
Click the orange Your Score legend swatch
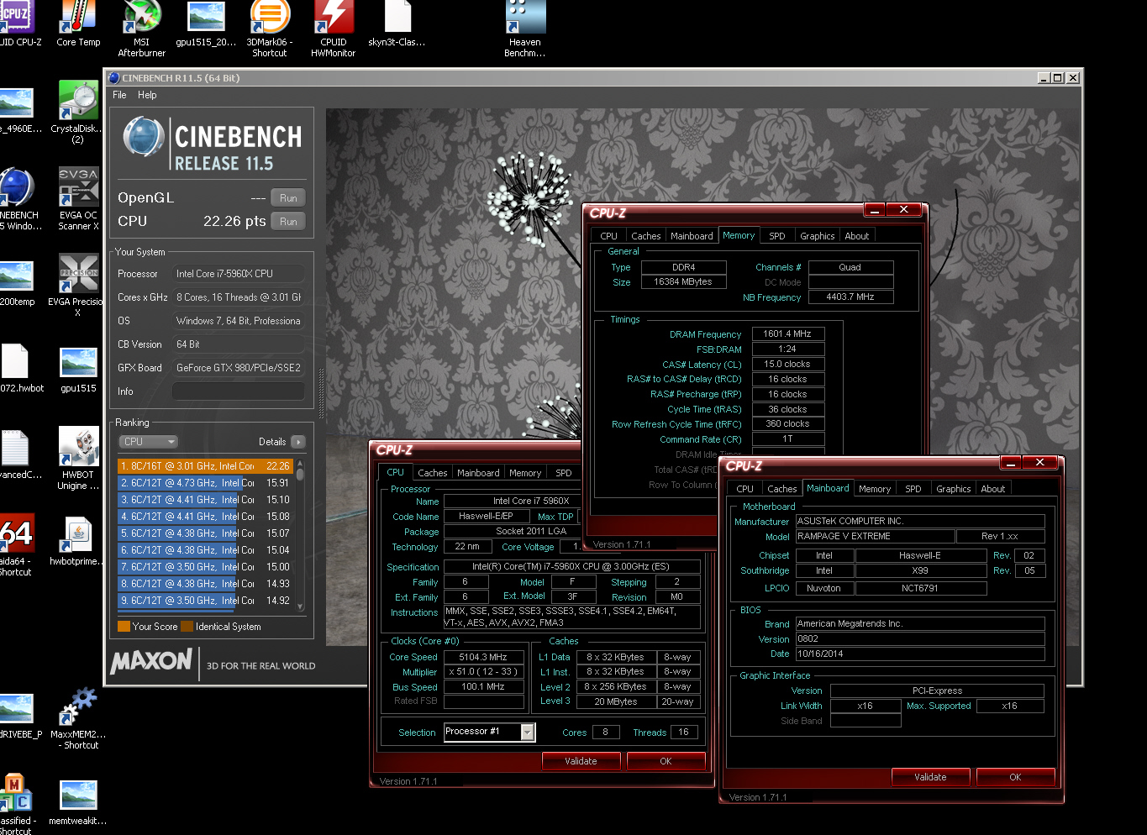point(124,627)
